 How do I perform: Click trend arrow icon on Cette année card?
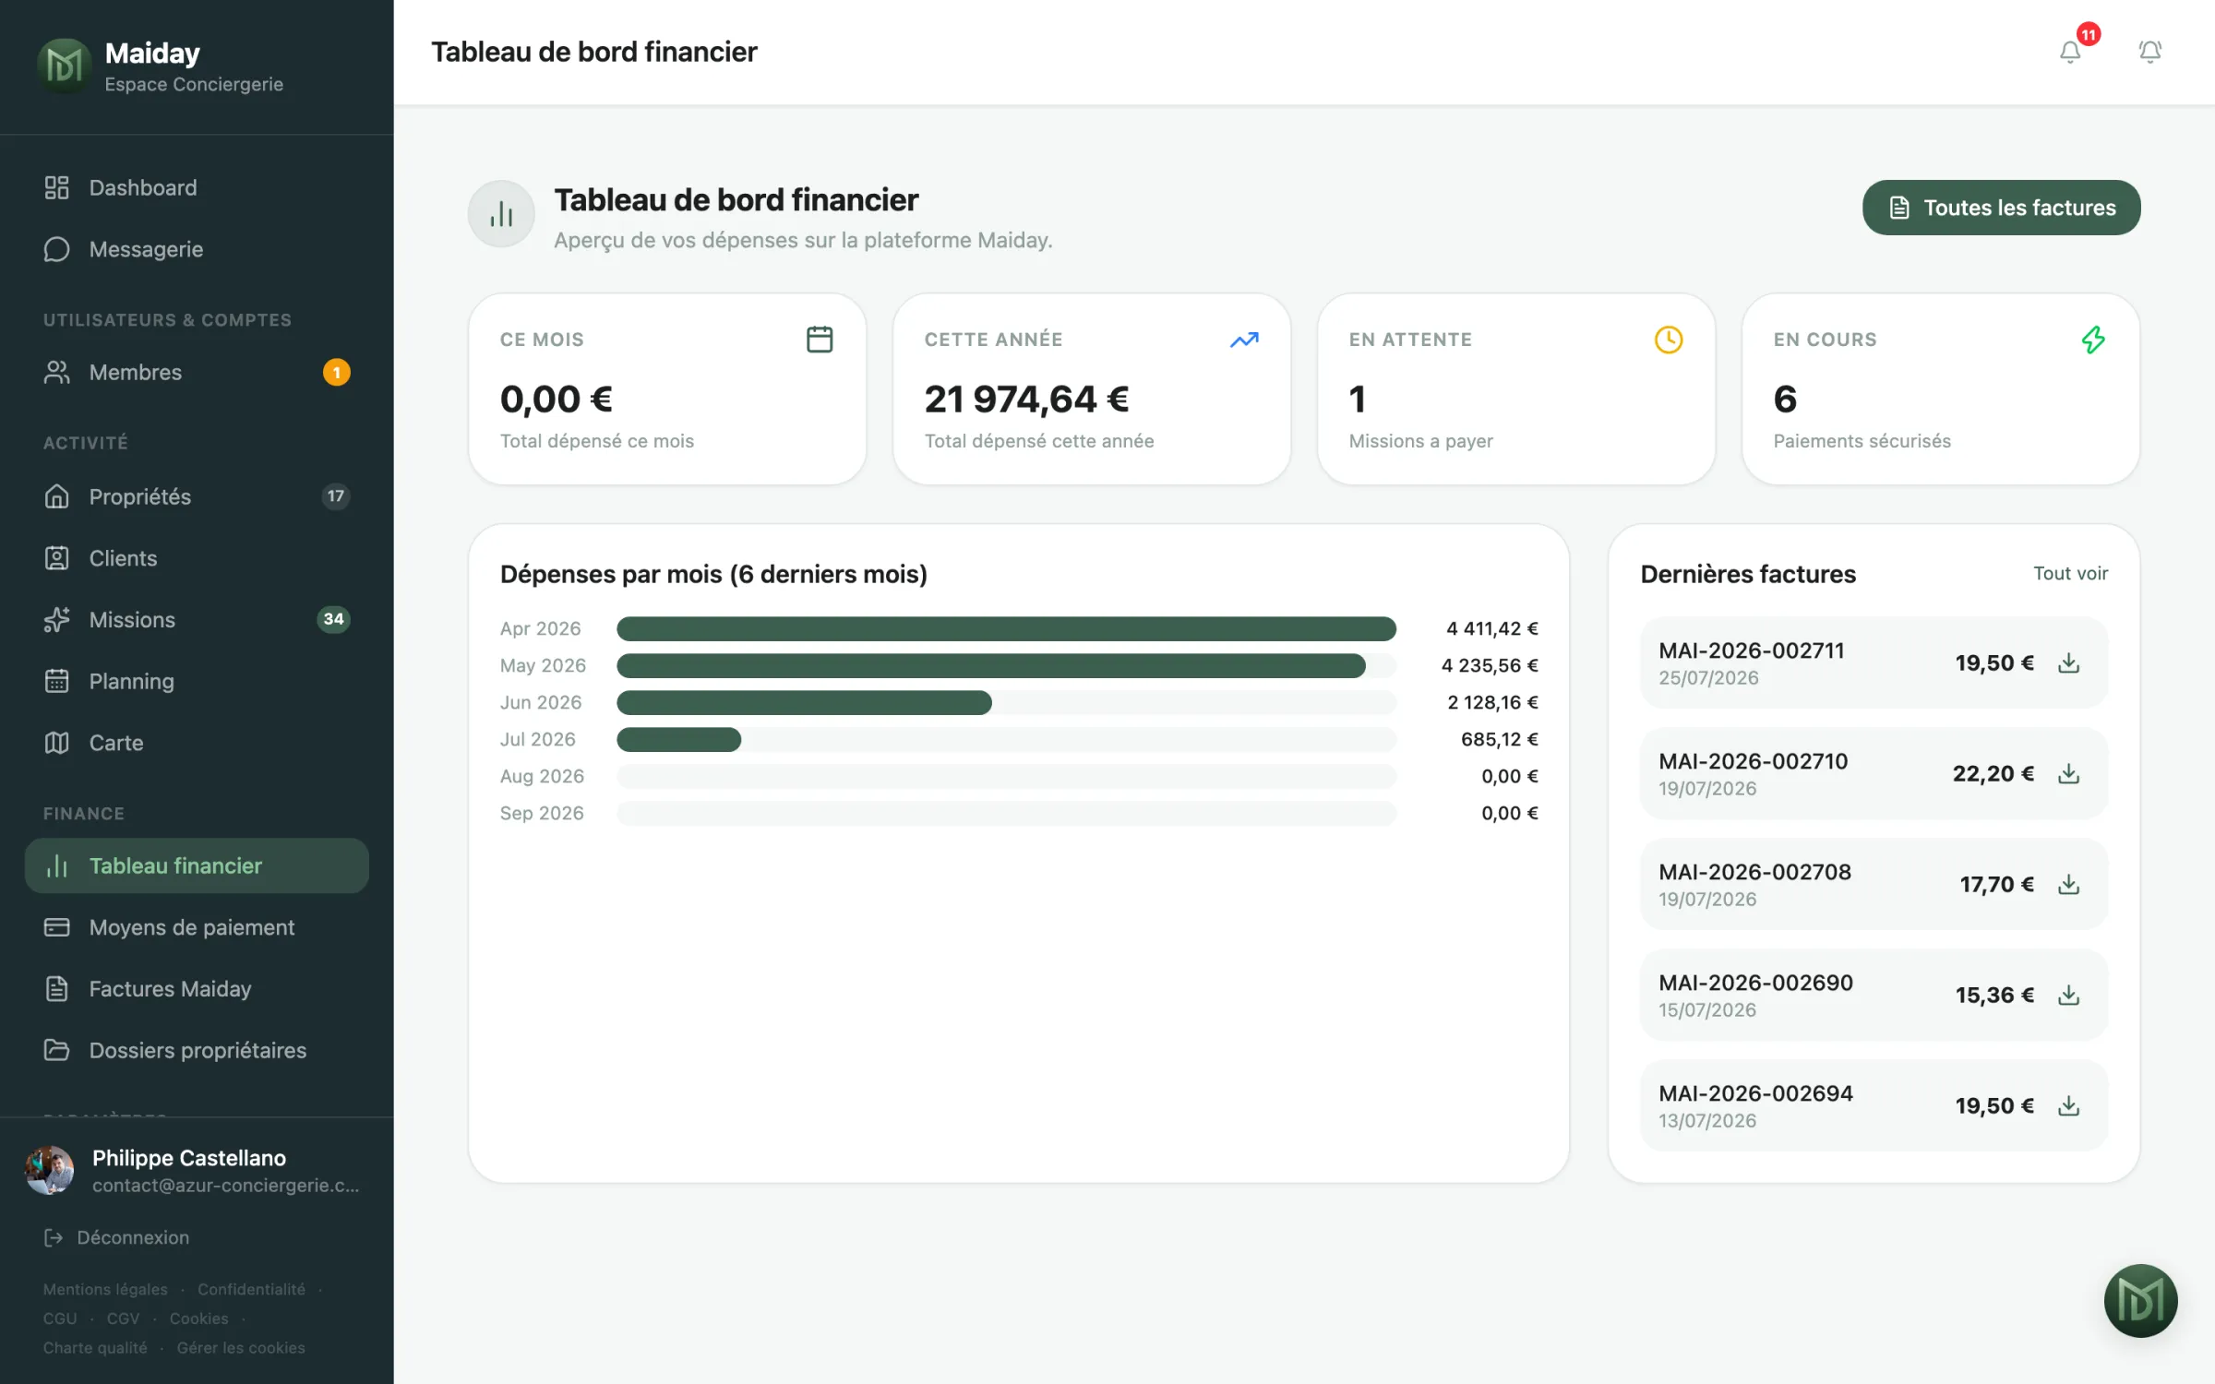[x=1244, y=340]
